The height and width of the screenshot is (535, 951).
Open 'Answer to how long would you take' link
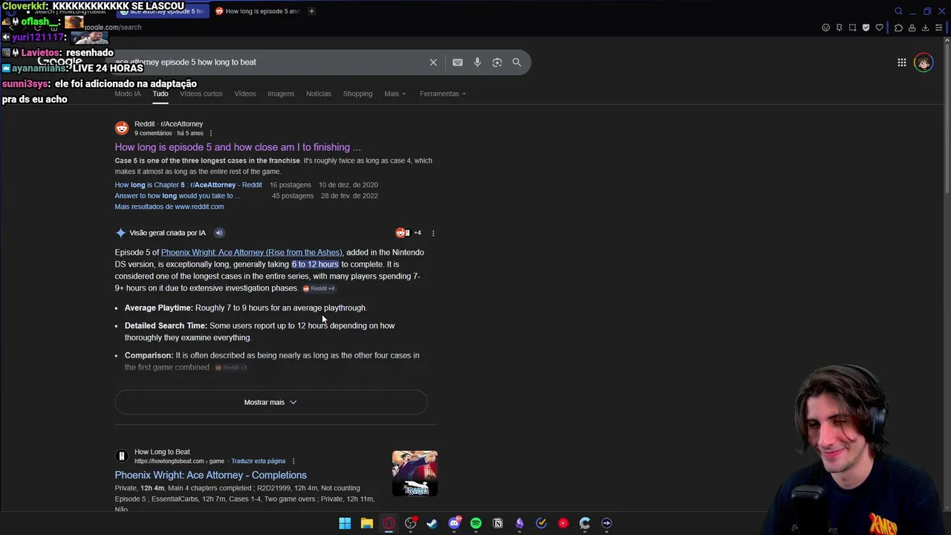coord(178,196)
